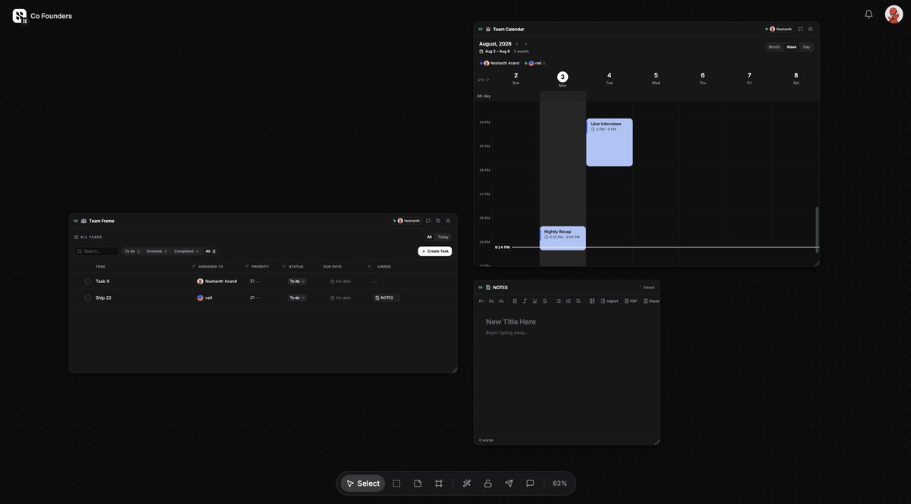Show tasks under the All 2 filter
The height and width of the screenshot is (504, 911).
point(210,251)
